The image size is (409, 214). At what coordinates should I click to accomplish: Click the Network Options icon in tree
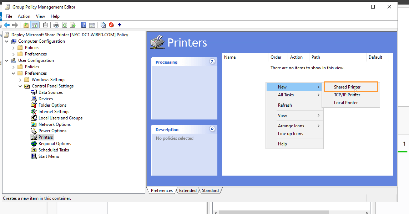point(34,124)
